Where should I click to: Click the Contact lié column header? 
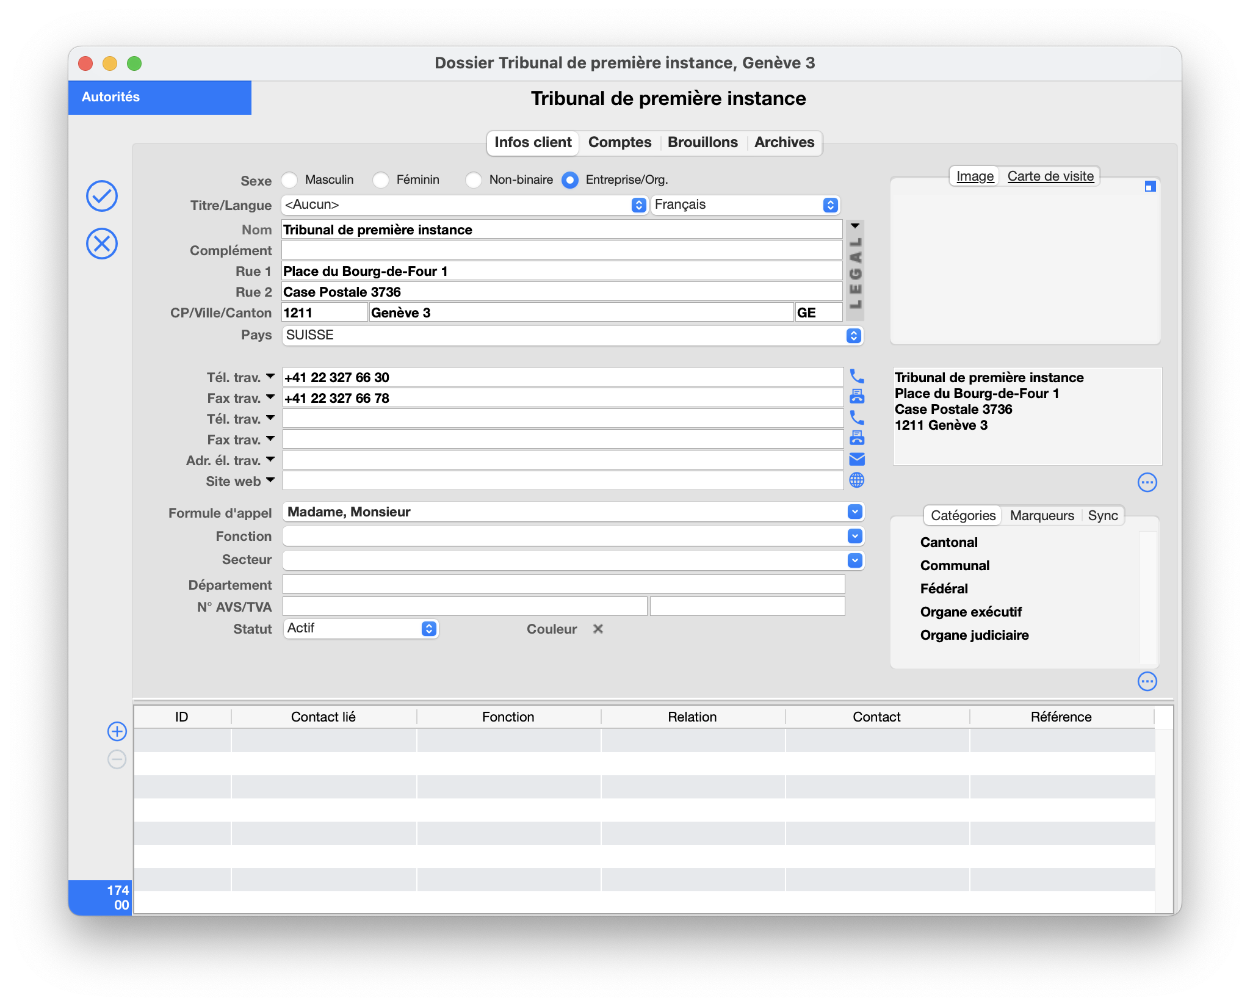pyautogui.click(x=323, y=717)
